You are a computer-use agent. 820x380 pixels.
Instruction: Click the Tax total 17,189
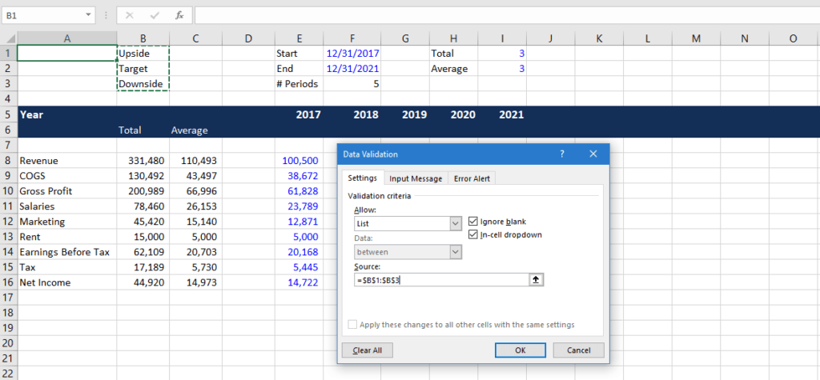pyautogui.click(x=143, y=267)
